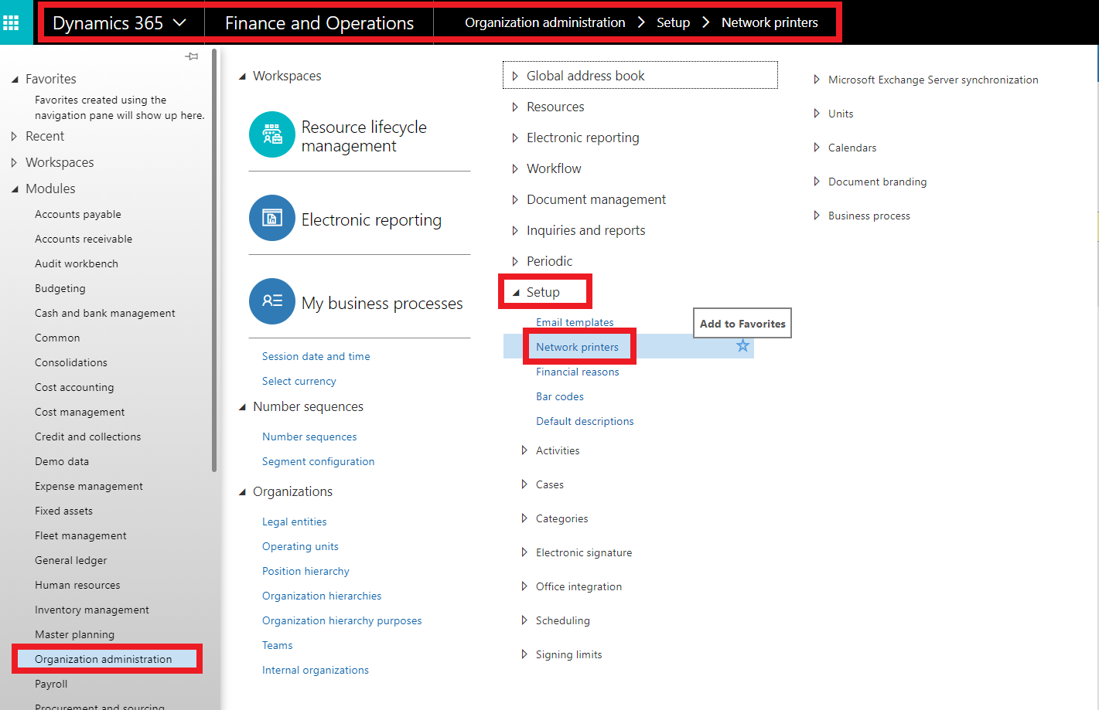Open Legal entities under Organizations
Screen dimensions: 1099x710
coord(294,521)
